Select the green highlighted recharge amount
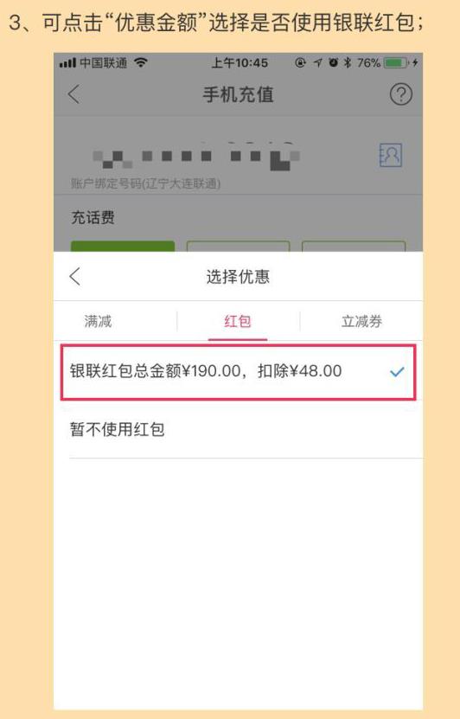 pyautogui.click(x=123, y=247)
